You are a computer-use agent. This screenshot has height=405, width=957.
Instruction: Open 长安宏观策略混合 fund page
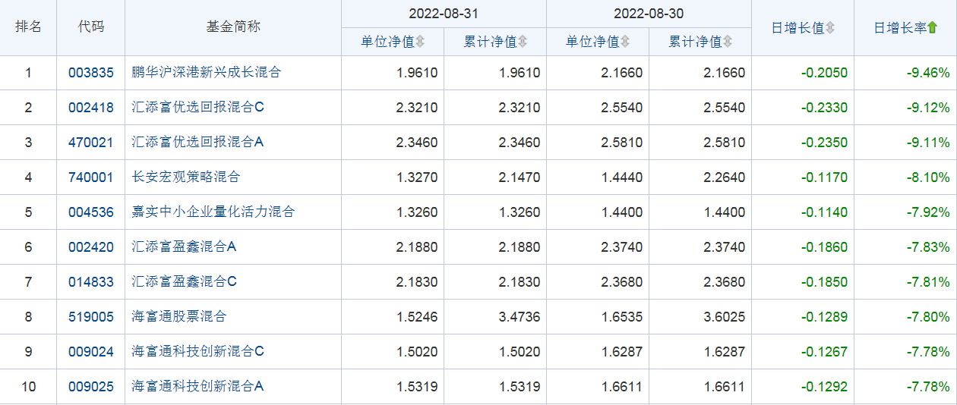pos(186,177)
